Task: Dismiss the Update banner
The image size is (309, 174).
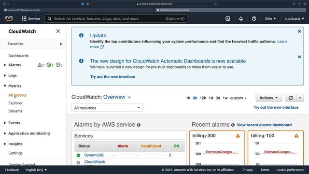Action: pos(299,31)
